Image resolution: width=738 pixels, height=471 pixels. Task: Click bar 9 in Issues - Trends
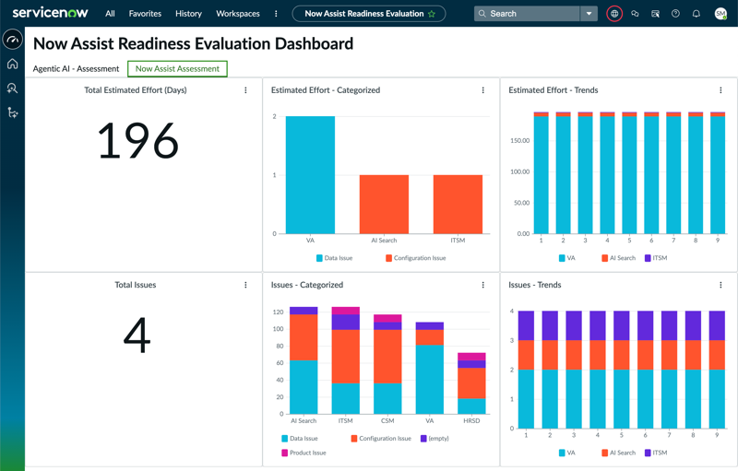coord(717,370)
